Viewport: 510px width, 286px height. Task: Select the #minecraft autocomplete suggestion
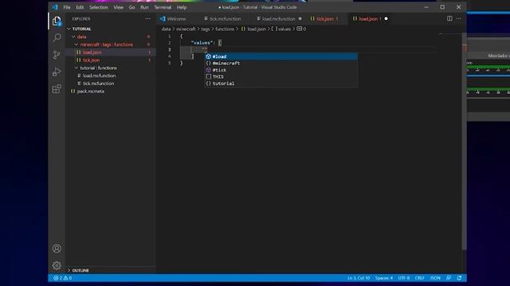coord(281,64)
